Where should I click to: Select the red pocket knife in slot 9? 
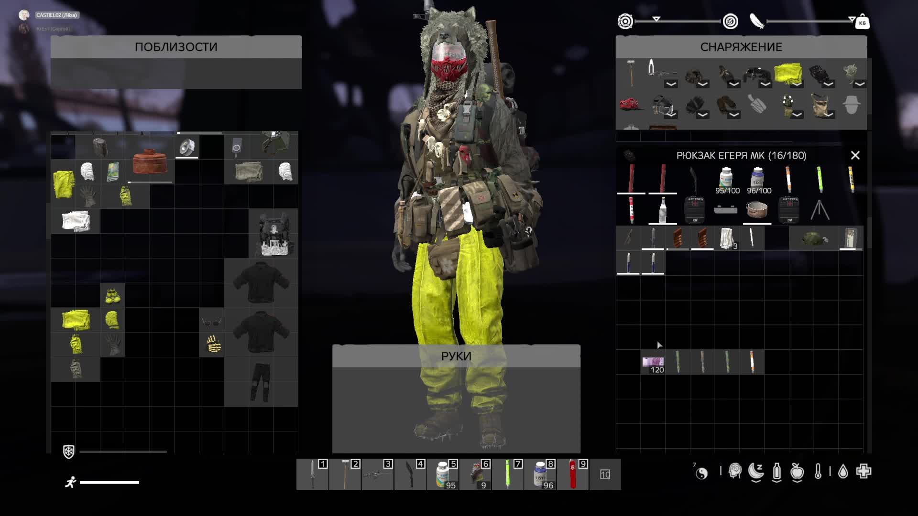(573, 475)
